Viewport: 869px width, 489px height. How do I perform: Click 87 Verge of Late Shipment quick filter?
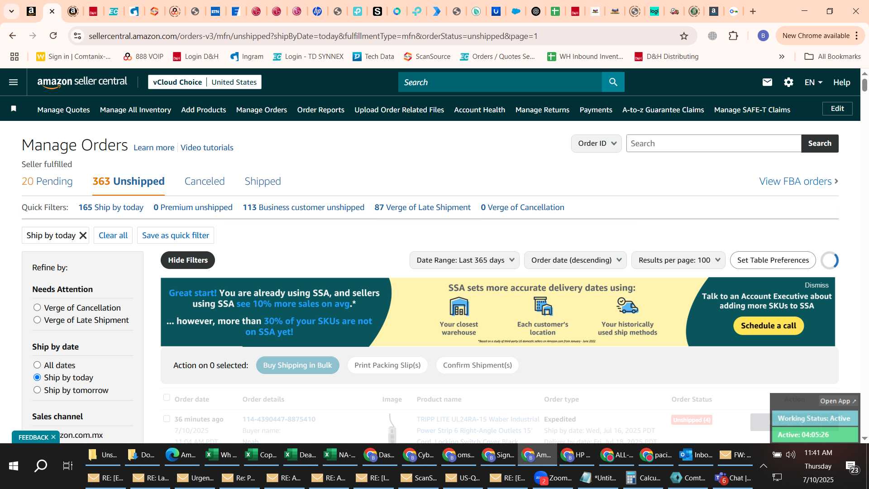pyautogui.click(x=422, y=207)
